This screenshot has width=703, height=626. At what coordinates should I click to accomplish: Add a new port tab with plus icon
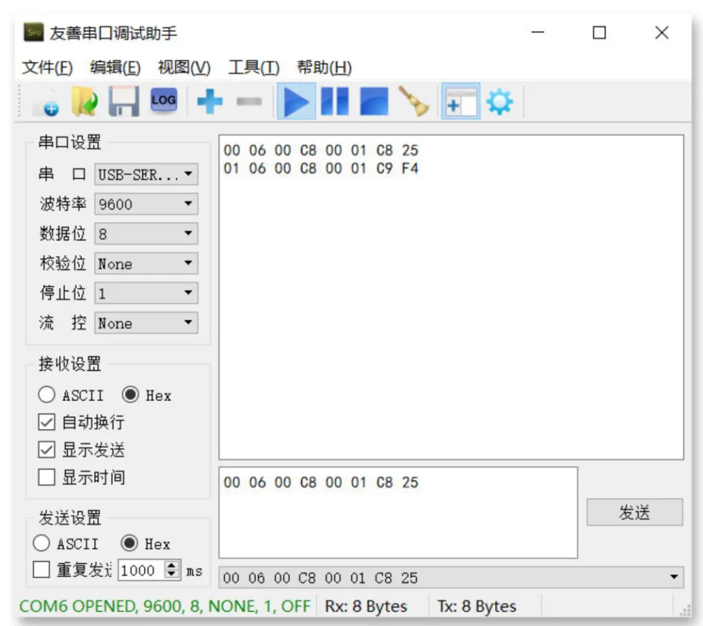(x=207, y=102)
